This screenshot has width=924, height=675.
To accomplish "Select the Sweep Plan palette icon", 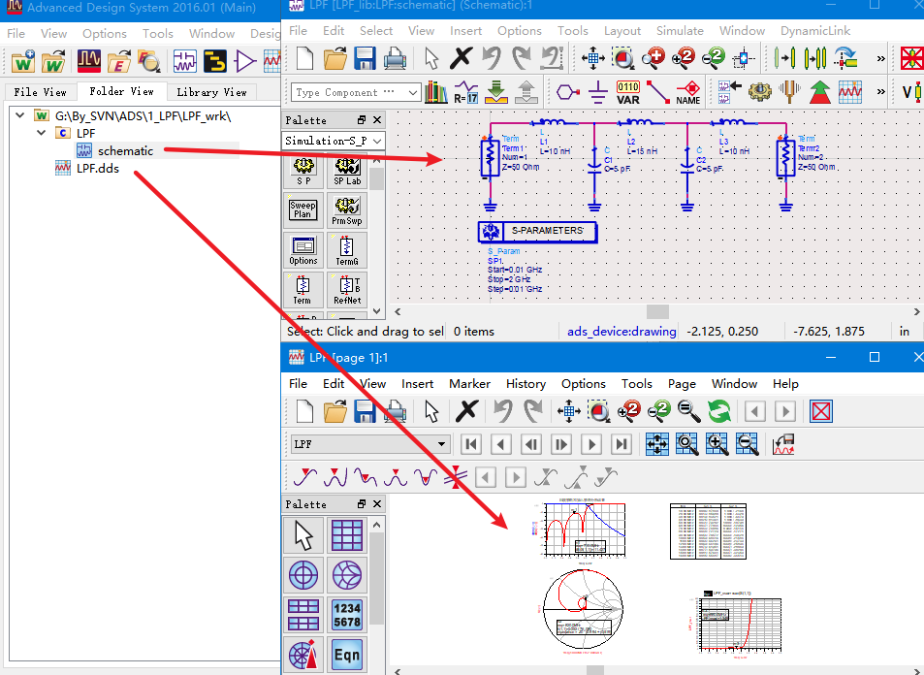I will point(303,210).
